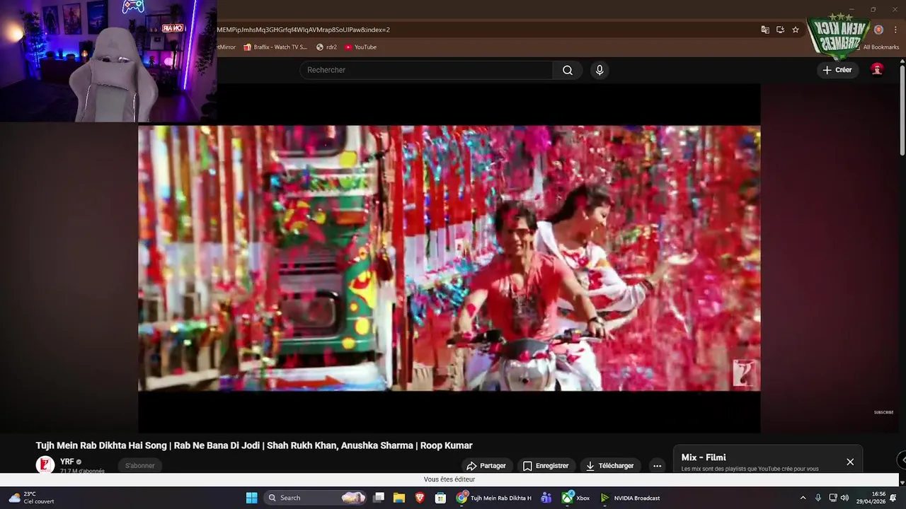906x509 pixels.
Task: Click the YRF channel logo
Action: 45,464
